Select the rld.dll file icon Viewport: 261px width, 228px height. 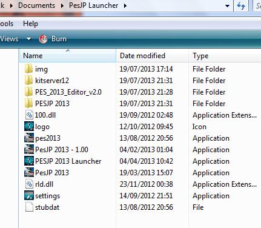tap(29, 184)
